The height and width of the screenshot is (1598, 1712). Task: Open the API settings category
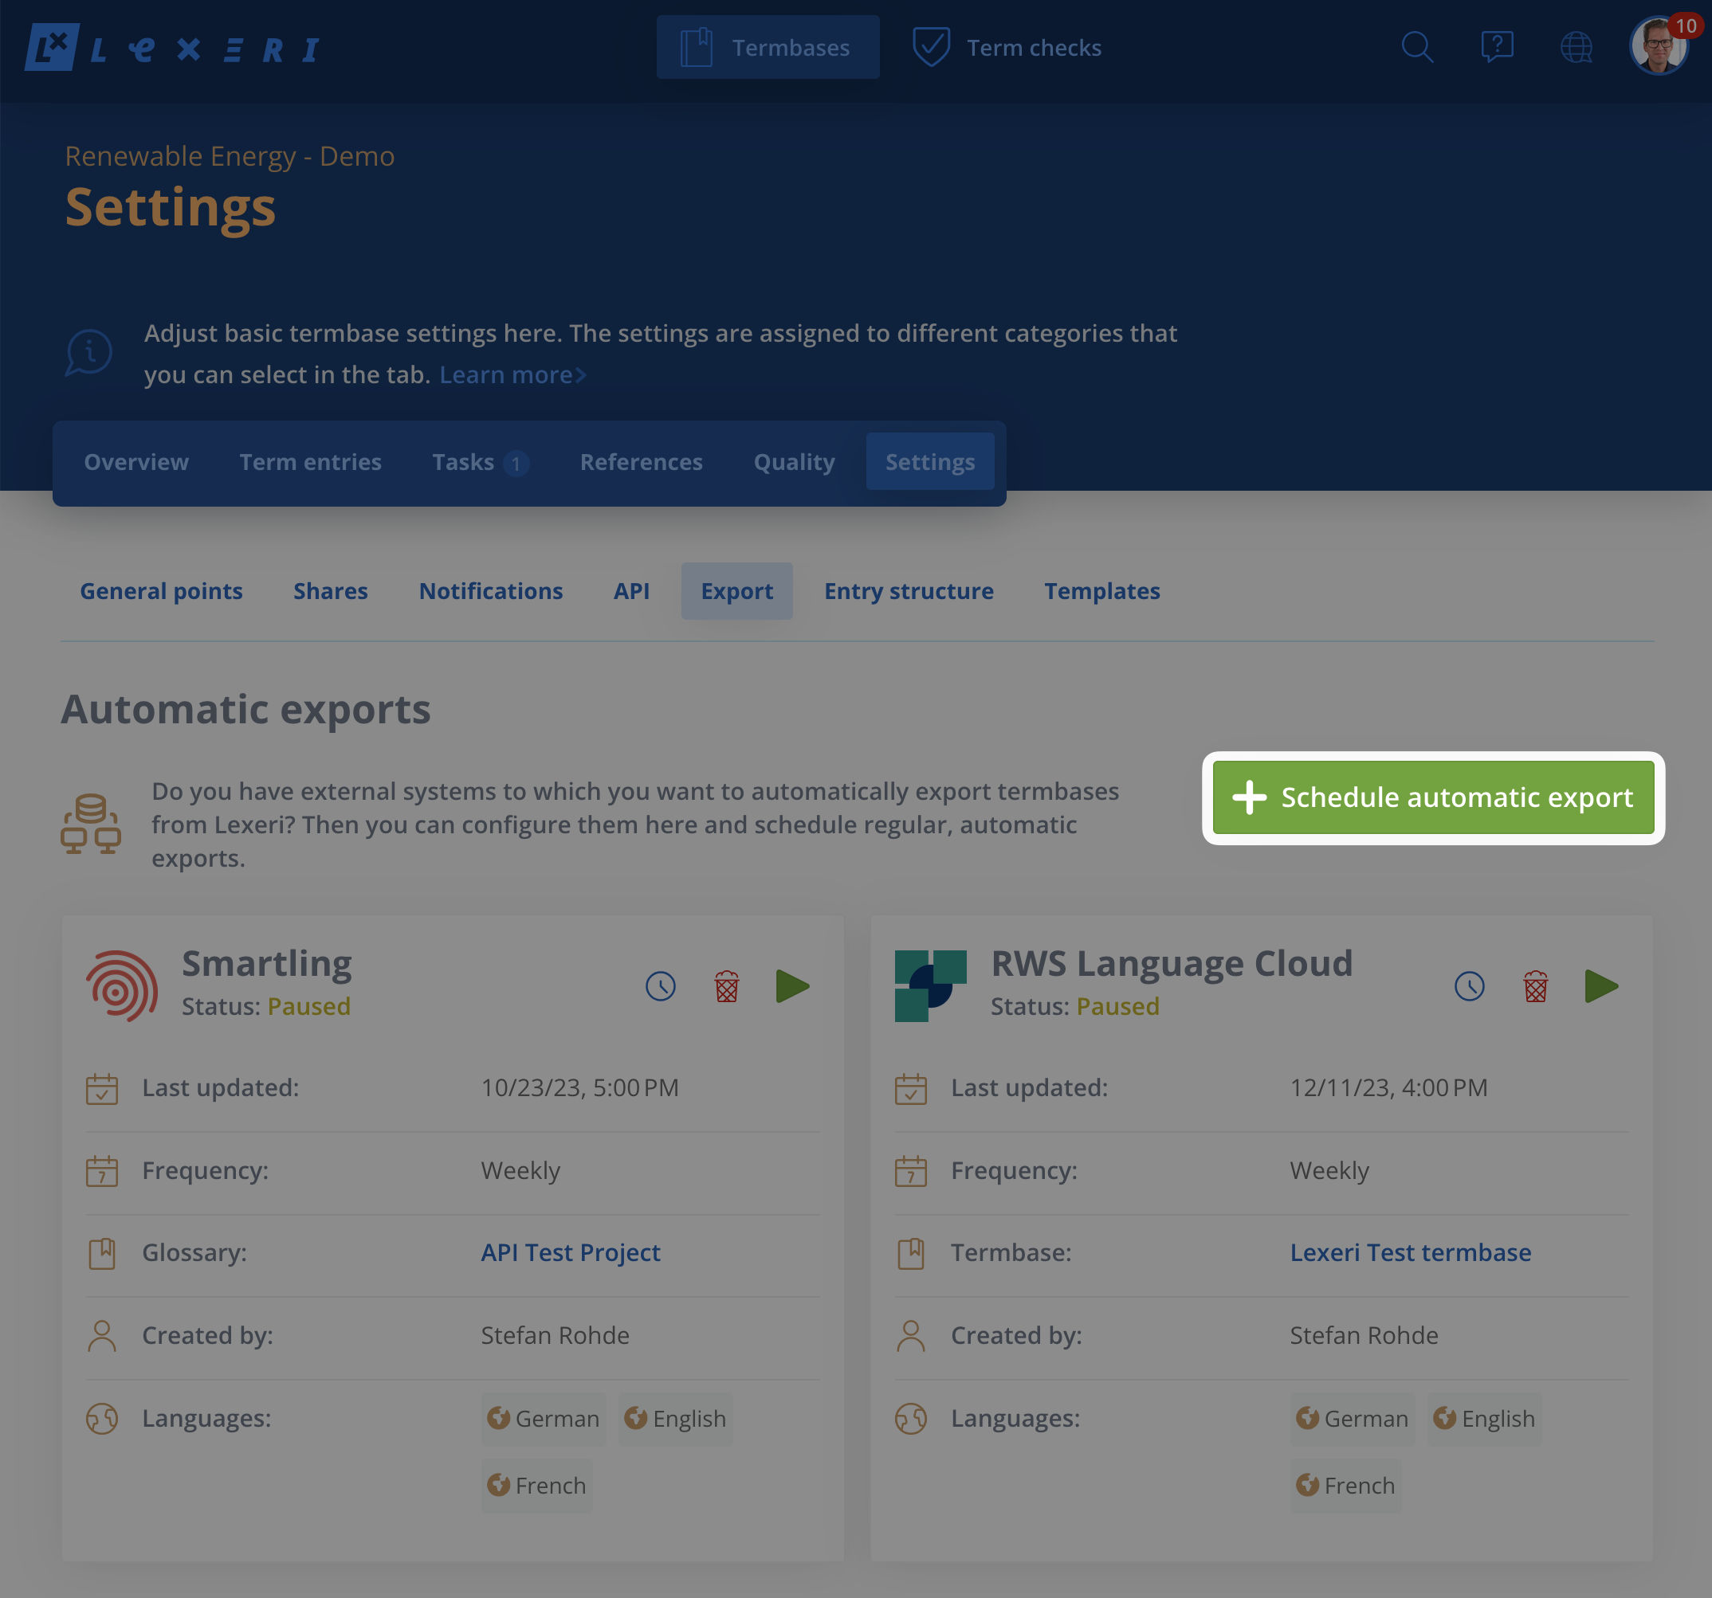click(631, 591)
